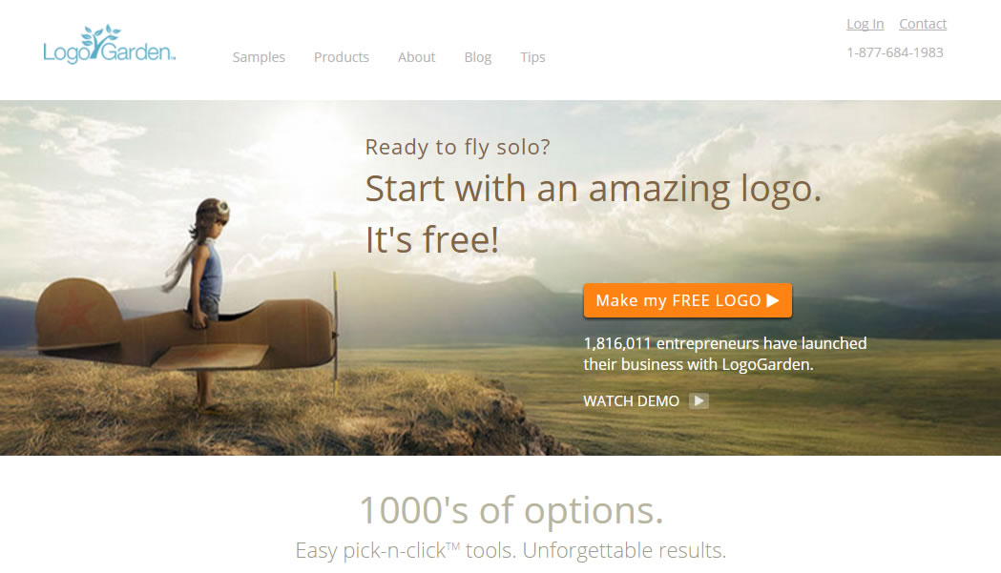Click the "Ready to fly solo?" text
Image resolution: width=1001 pixels, height=573 pixels.
coord(457,148)
